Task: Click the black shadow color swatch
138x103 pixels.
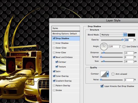Action: [x=131, y=35]
